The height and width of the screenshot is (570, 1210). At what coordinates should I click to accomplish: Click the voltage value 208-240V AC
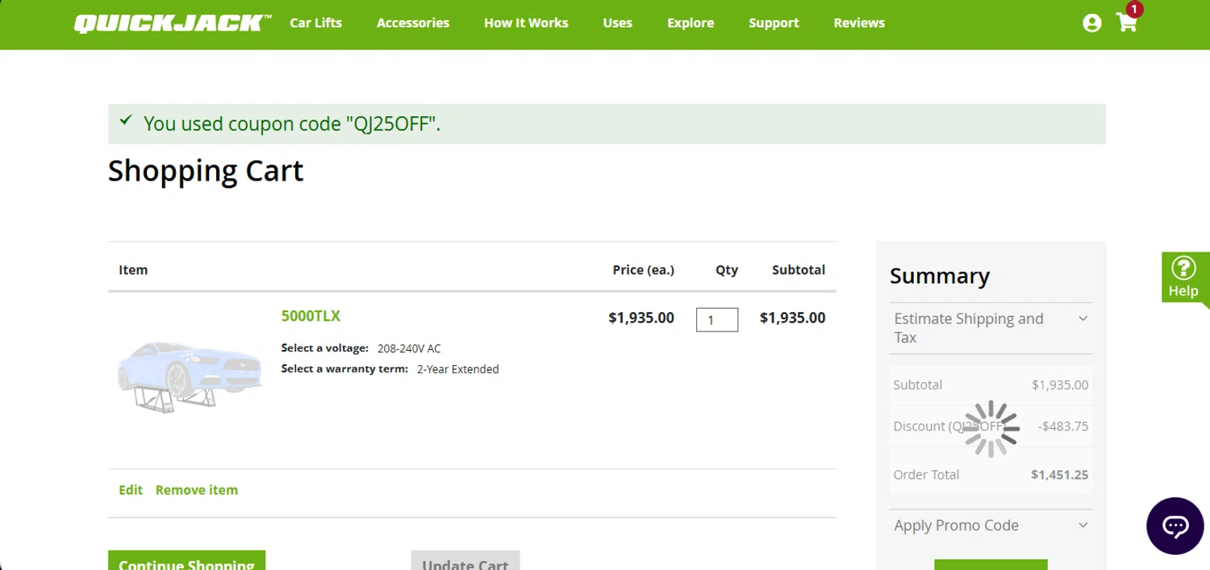[x=409, y=348]
